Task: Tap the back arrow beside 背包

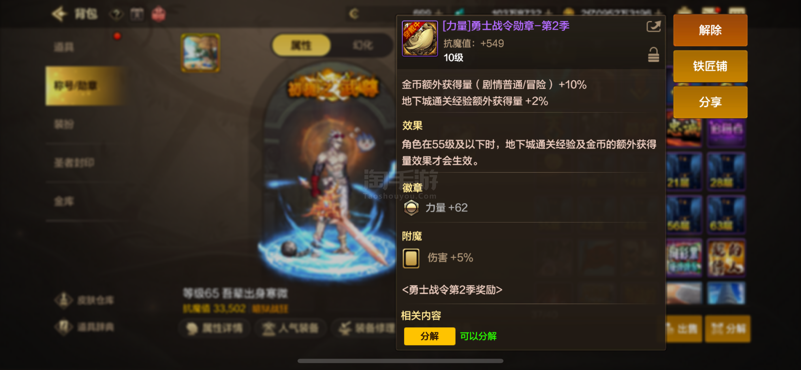Action: tap(59, 14)
